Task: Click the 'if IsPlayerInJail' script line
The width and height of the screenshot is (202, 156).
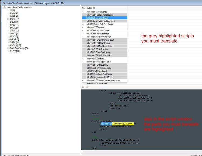Action: 103,121
